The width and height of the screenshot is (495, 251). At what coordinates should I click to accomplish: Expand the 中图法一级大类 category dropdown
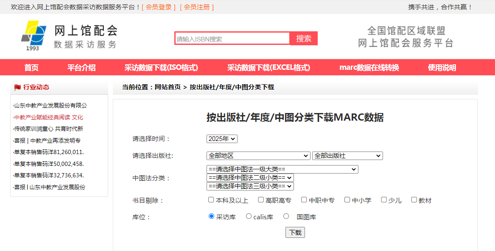click(x=282, y=169)
